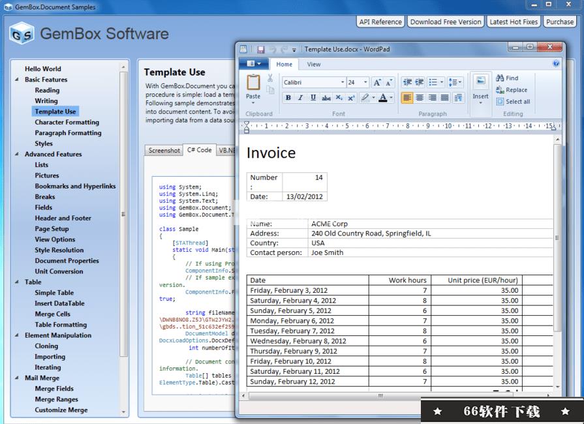Click the Shrink font icon
This screenshot has height=424, width=584.
(389, 82)
